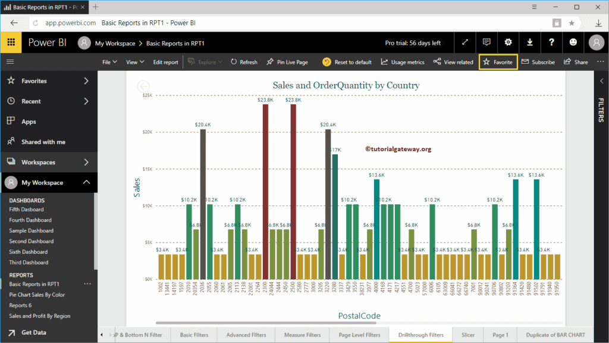Open the View dropdown
This screenshot has height=343, width=609.
click(134, 61)
